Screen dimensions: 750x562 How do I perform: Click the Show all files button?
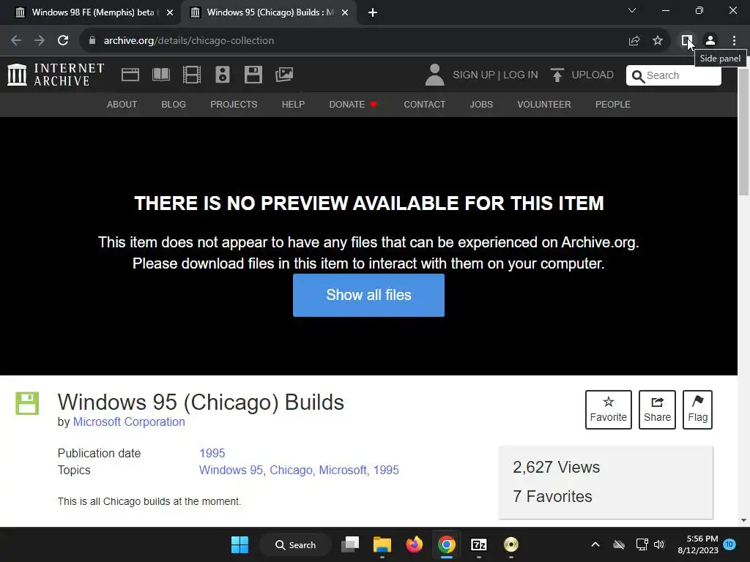coord(369,295)
